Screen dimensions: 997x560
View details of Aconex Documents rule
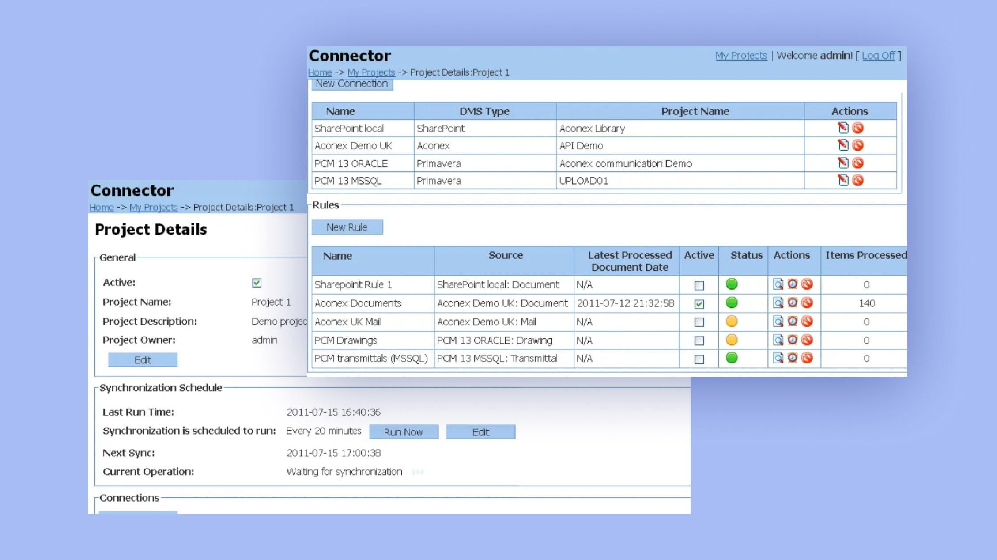[778, 303]
